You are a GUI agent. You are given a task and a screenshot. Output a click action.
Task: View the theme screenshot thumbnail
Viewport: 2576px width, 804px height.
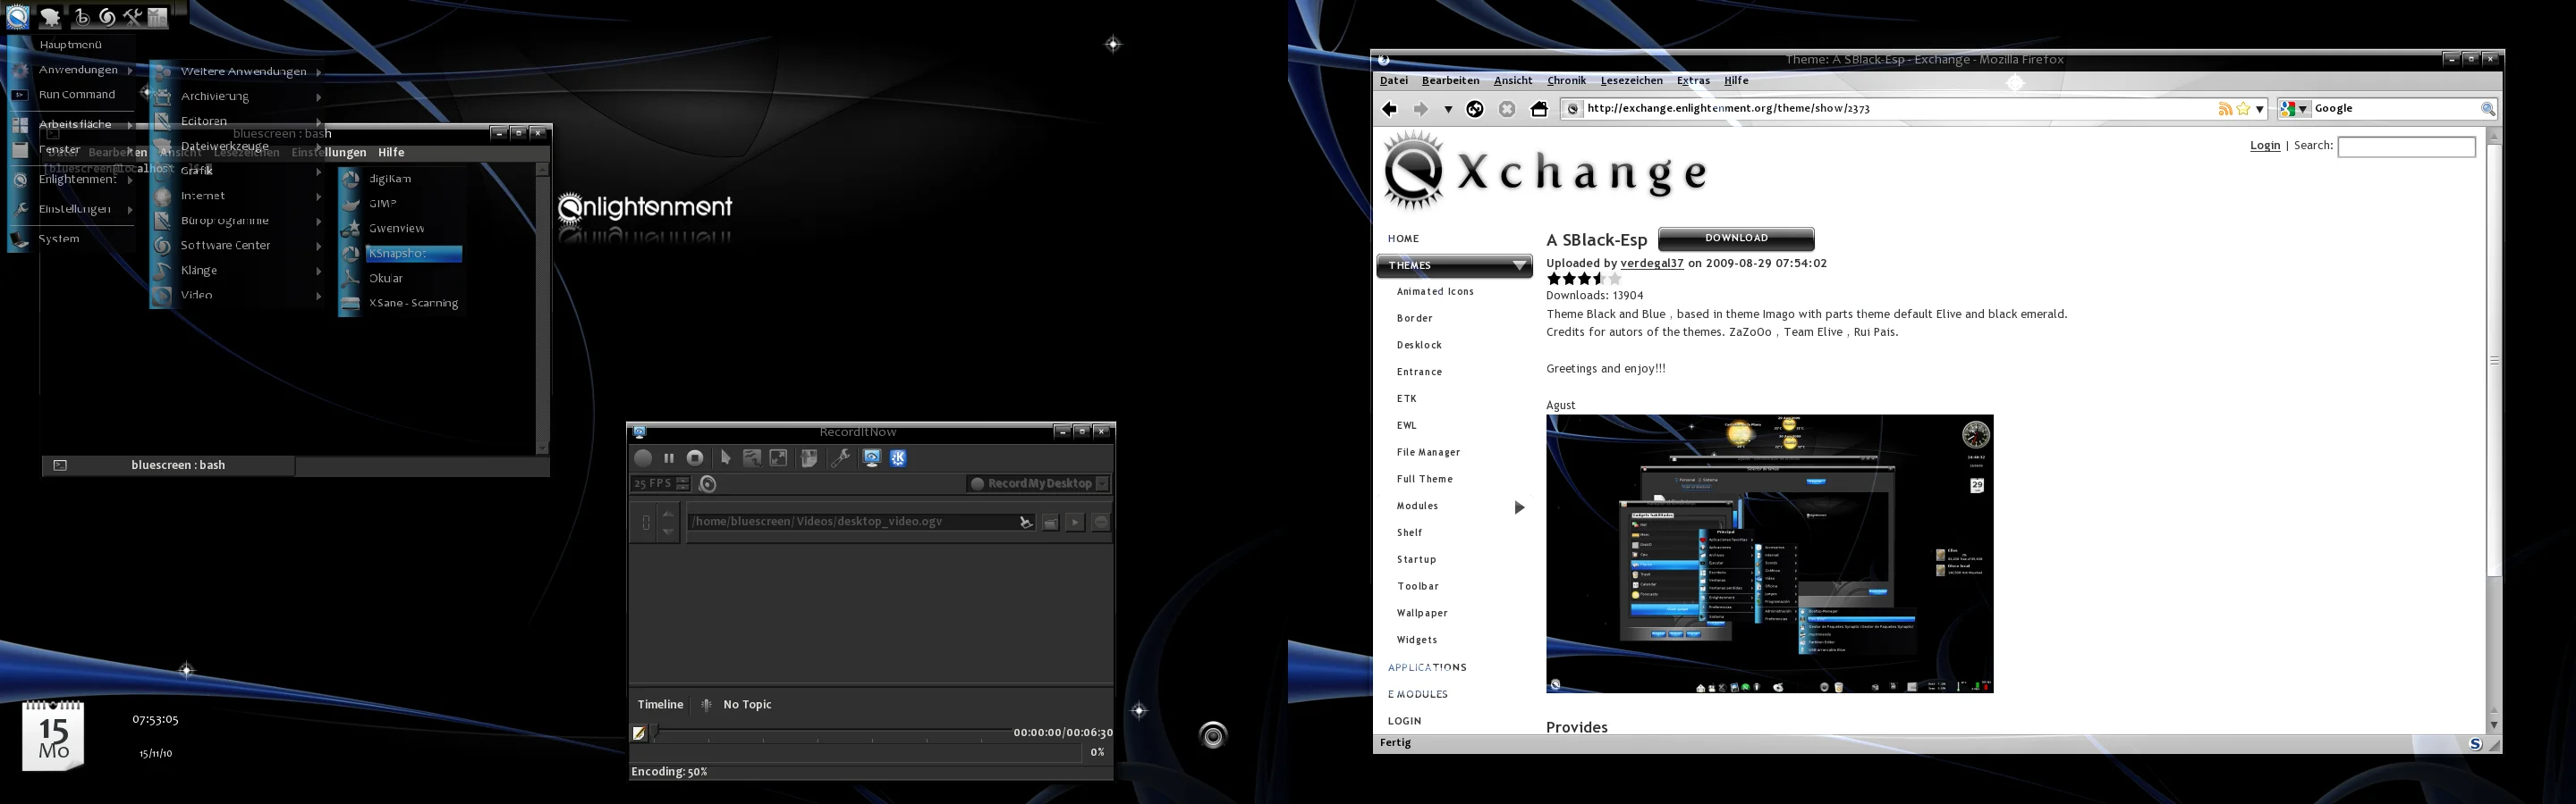tap(1769, 554)
